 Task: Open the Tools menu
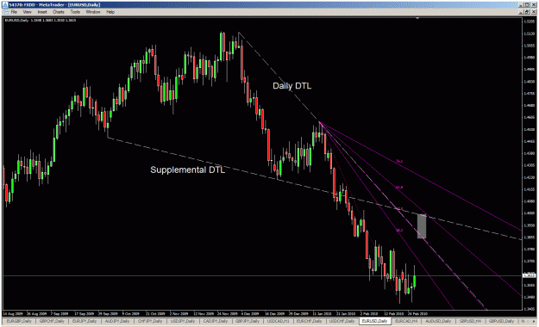tap(75, 12)
